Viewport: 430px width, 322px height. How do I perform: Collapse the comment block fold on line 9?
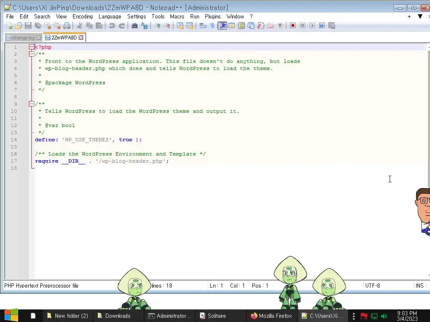coord(31,104)
